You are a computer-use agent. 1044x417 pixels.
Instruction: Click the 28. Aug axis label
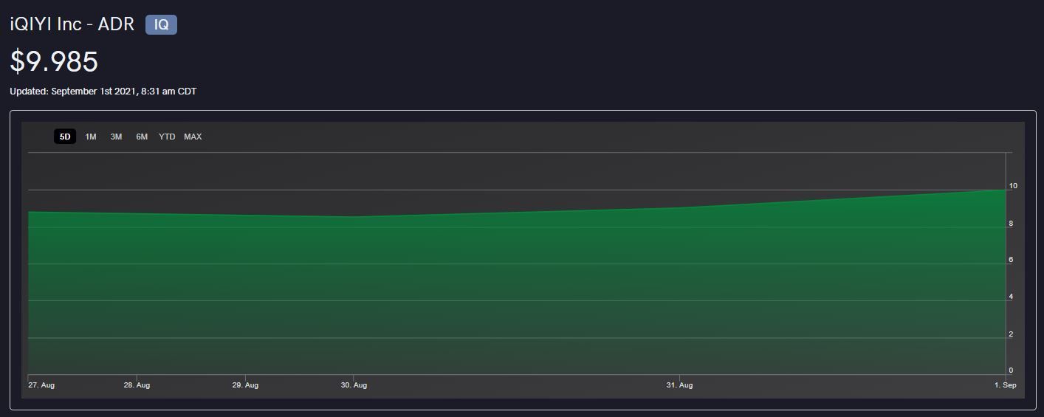tap(137, 385)
